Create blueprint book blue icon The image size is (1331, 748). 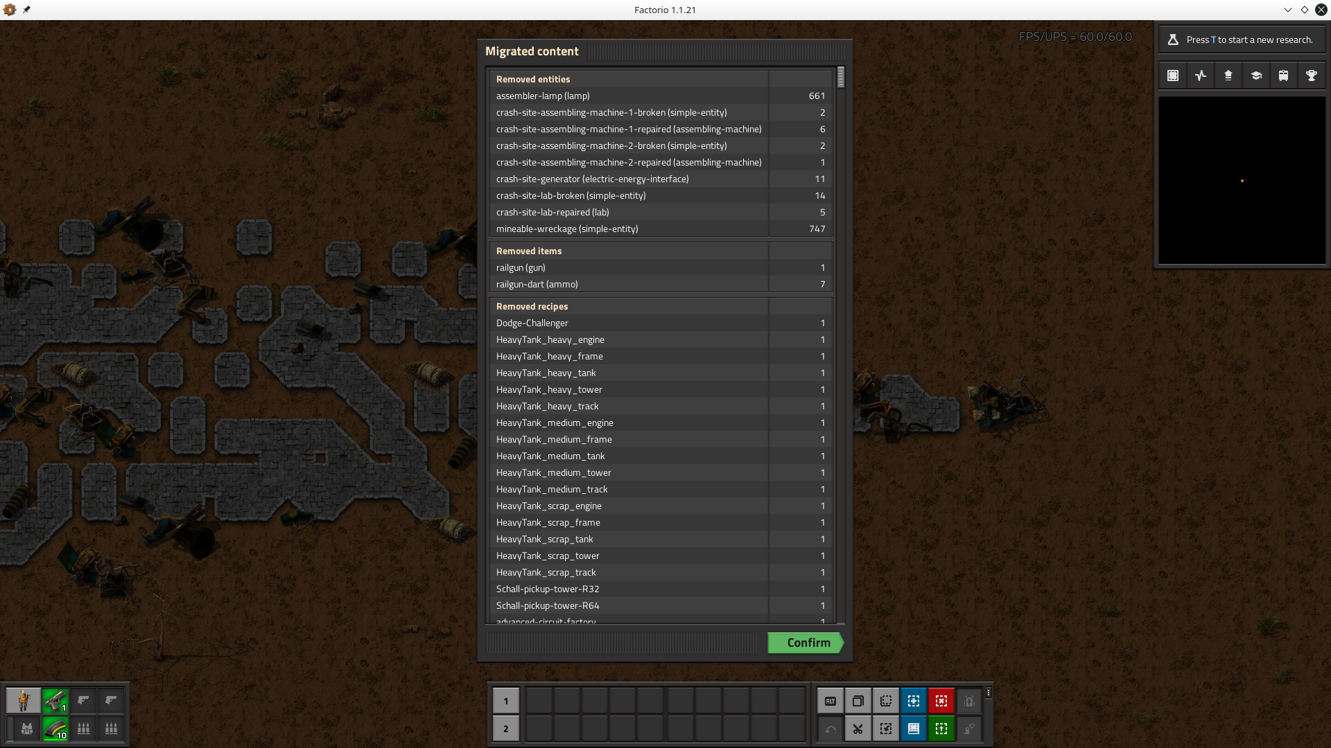(914, 729)
